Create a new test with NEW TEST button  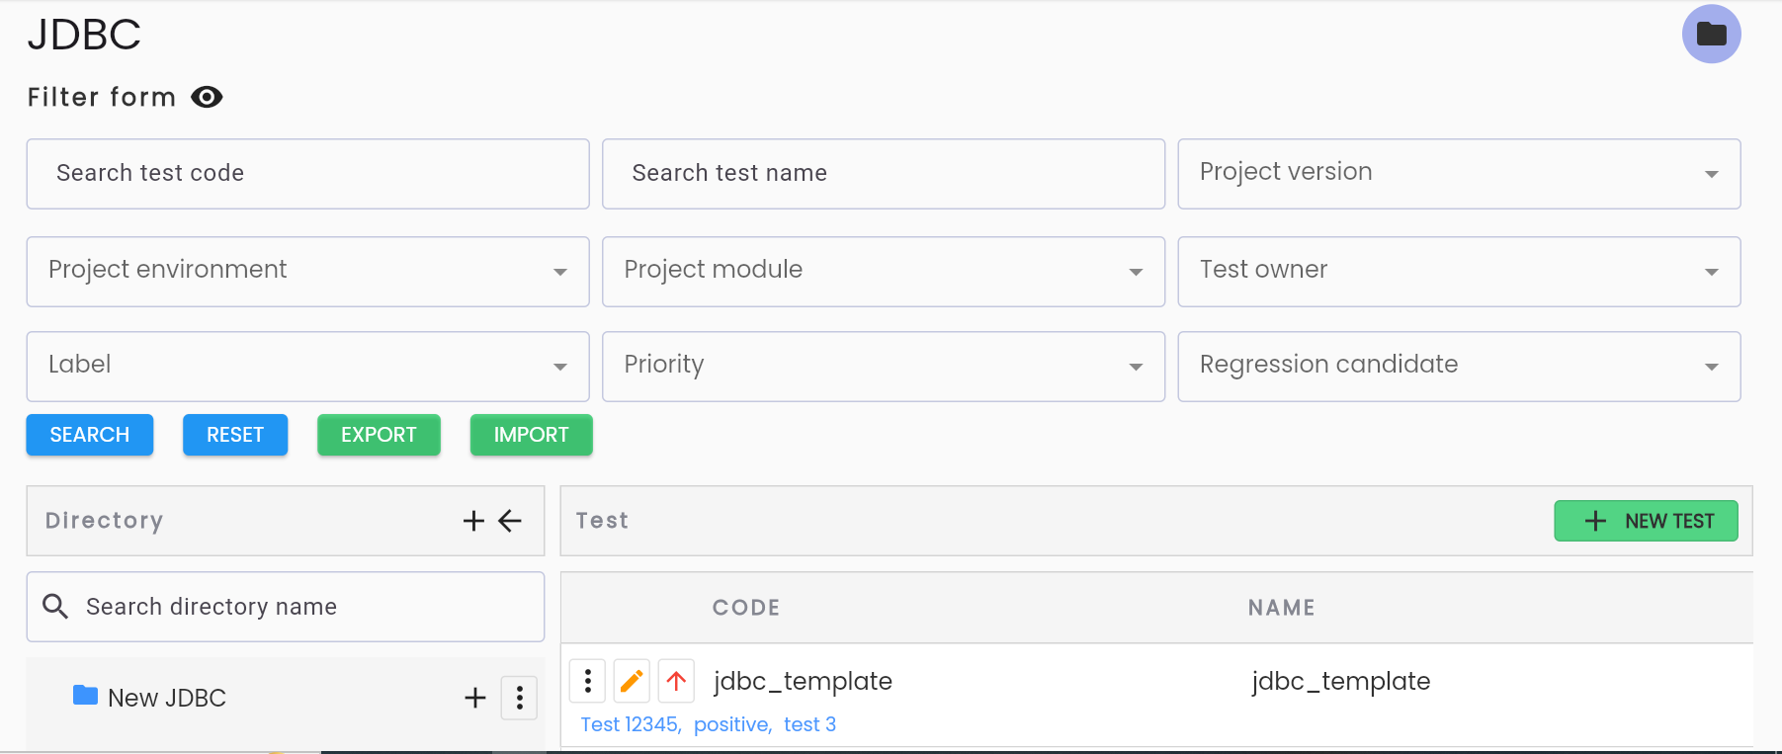pos(1647,521)
